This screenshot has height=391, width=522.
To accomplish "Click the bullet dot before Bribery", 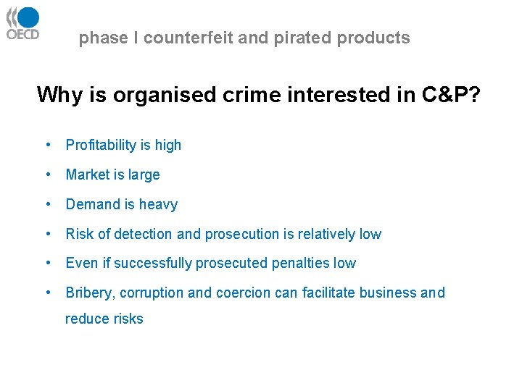I will [x=49, y=293].
